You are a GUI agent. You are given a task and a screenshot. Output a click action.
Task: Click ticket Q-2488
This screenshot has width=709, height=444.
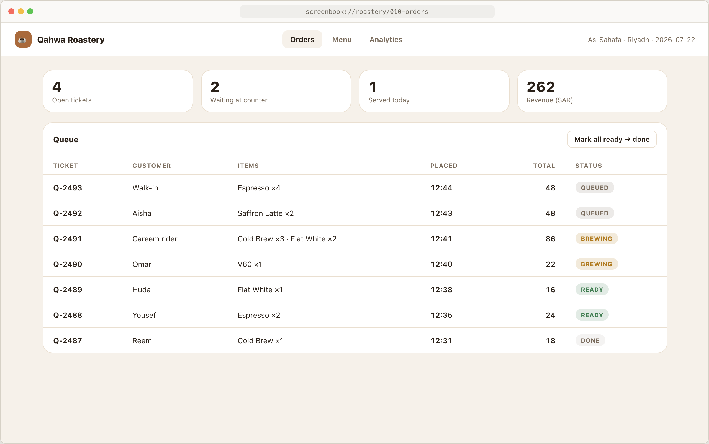68,315
